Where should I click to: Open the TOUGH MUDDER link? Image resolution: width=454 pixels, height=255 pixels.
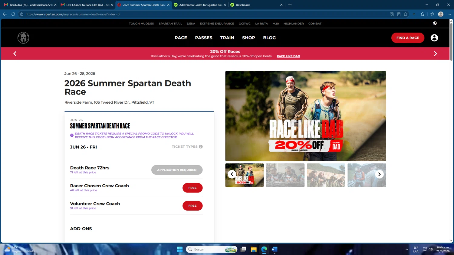142,24
